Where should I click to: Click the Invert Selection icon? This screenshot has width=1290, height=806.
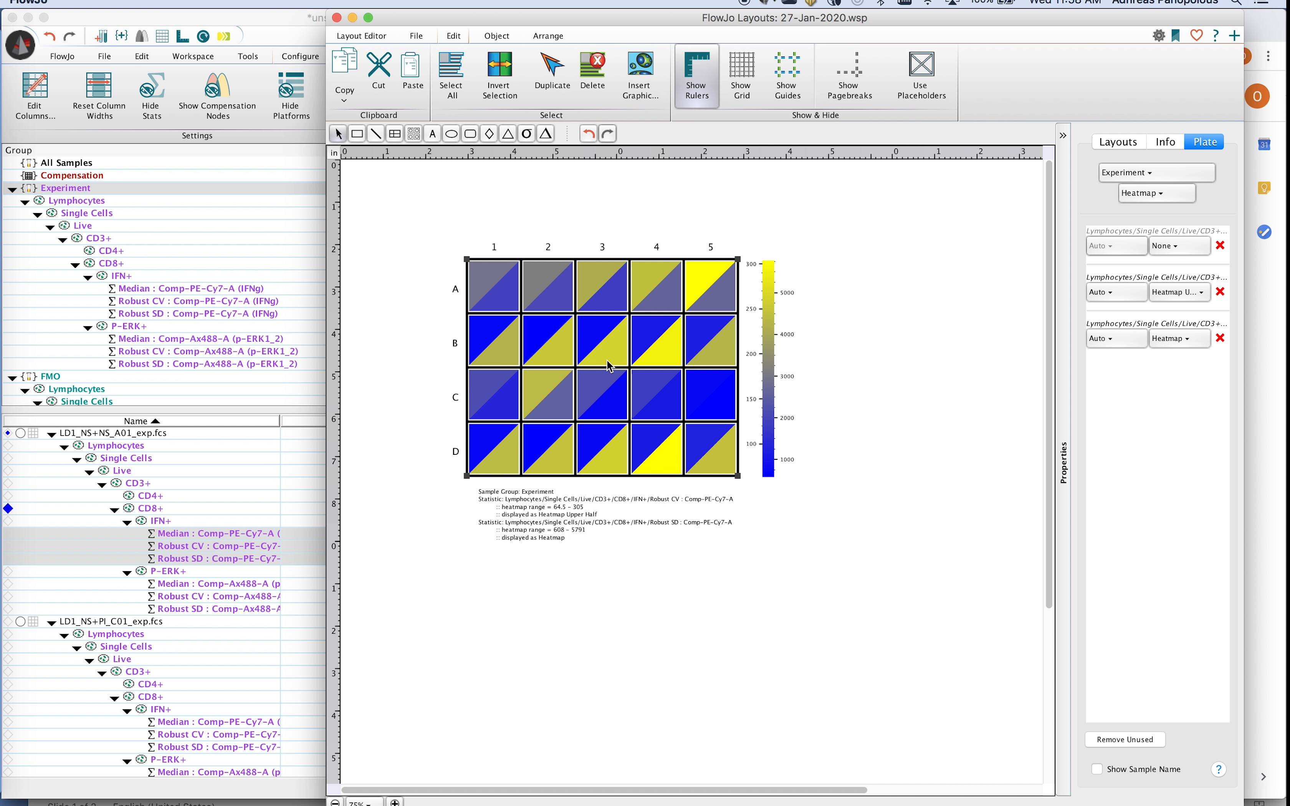[499, 65]
